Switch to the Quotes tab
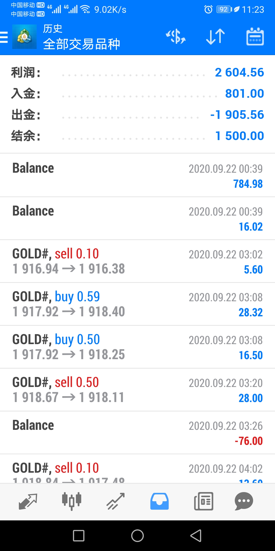The image size is (275, 551). [28, 501]
